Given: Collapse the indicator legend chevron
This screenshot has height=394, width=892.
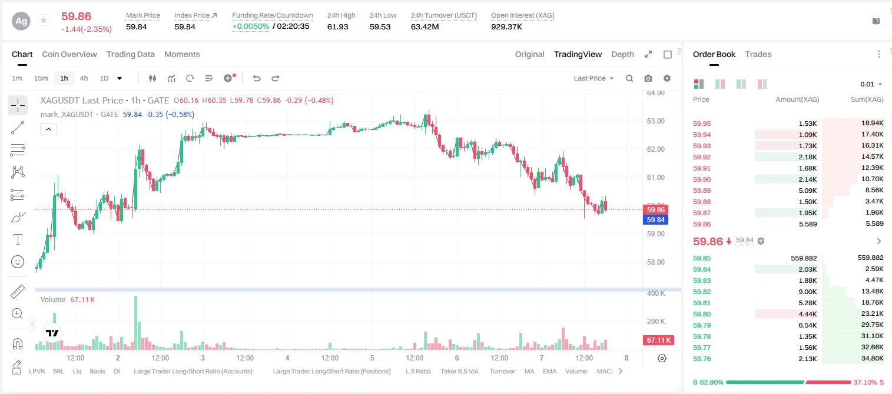Looking at the screenshot, I should [x=48, y=129].
